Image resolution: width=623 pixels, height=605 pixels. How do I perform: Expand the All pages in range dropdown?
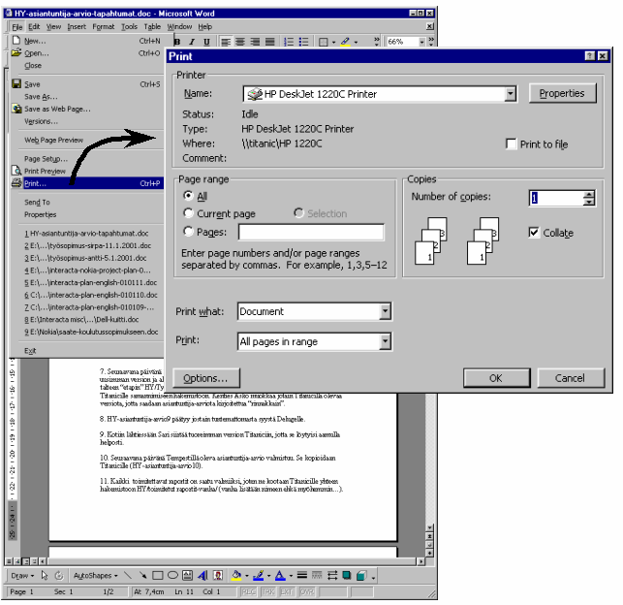[385, 341]
